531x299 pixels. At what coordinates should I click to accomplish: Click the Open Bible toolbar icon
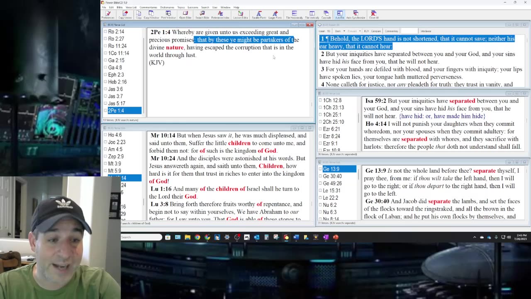tap(185, 15)
